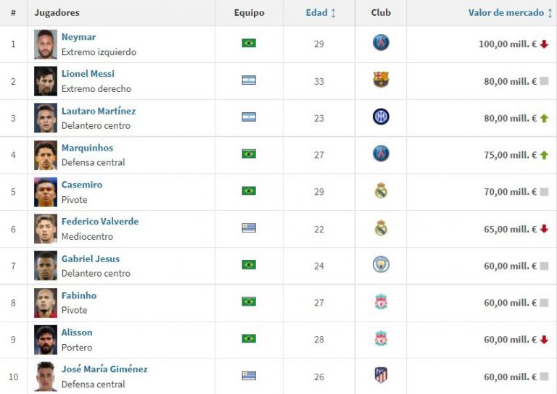Click the Inter Milan crest for Lautaro Martínez
557x394 pixels.
tap(381, 117)
